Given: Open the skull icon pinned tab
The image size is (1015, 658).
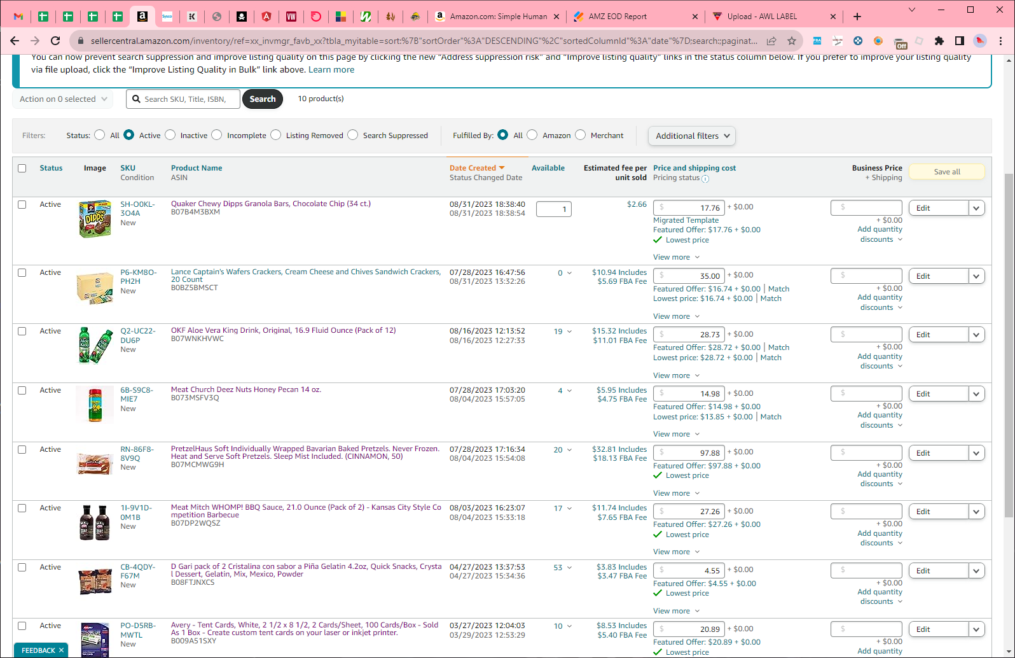Looking at the screenshot, I should point(242,17).
